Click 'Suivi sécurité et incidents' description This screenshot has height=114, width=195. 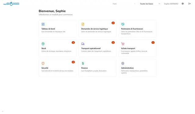[57, 71]
